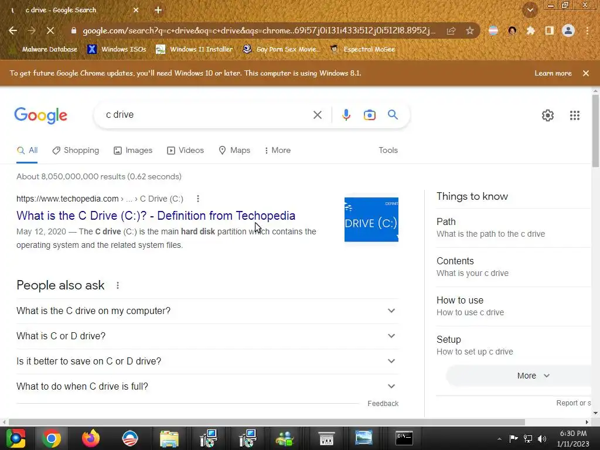
Task: Toggle Chrome side panel
Action: [549, 30]
